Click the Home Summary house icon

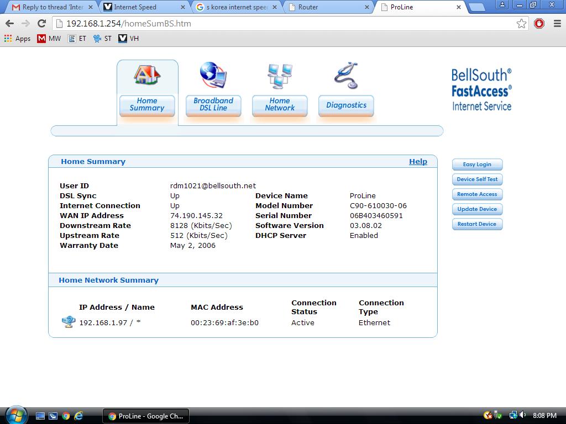[x=147, y=75]
